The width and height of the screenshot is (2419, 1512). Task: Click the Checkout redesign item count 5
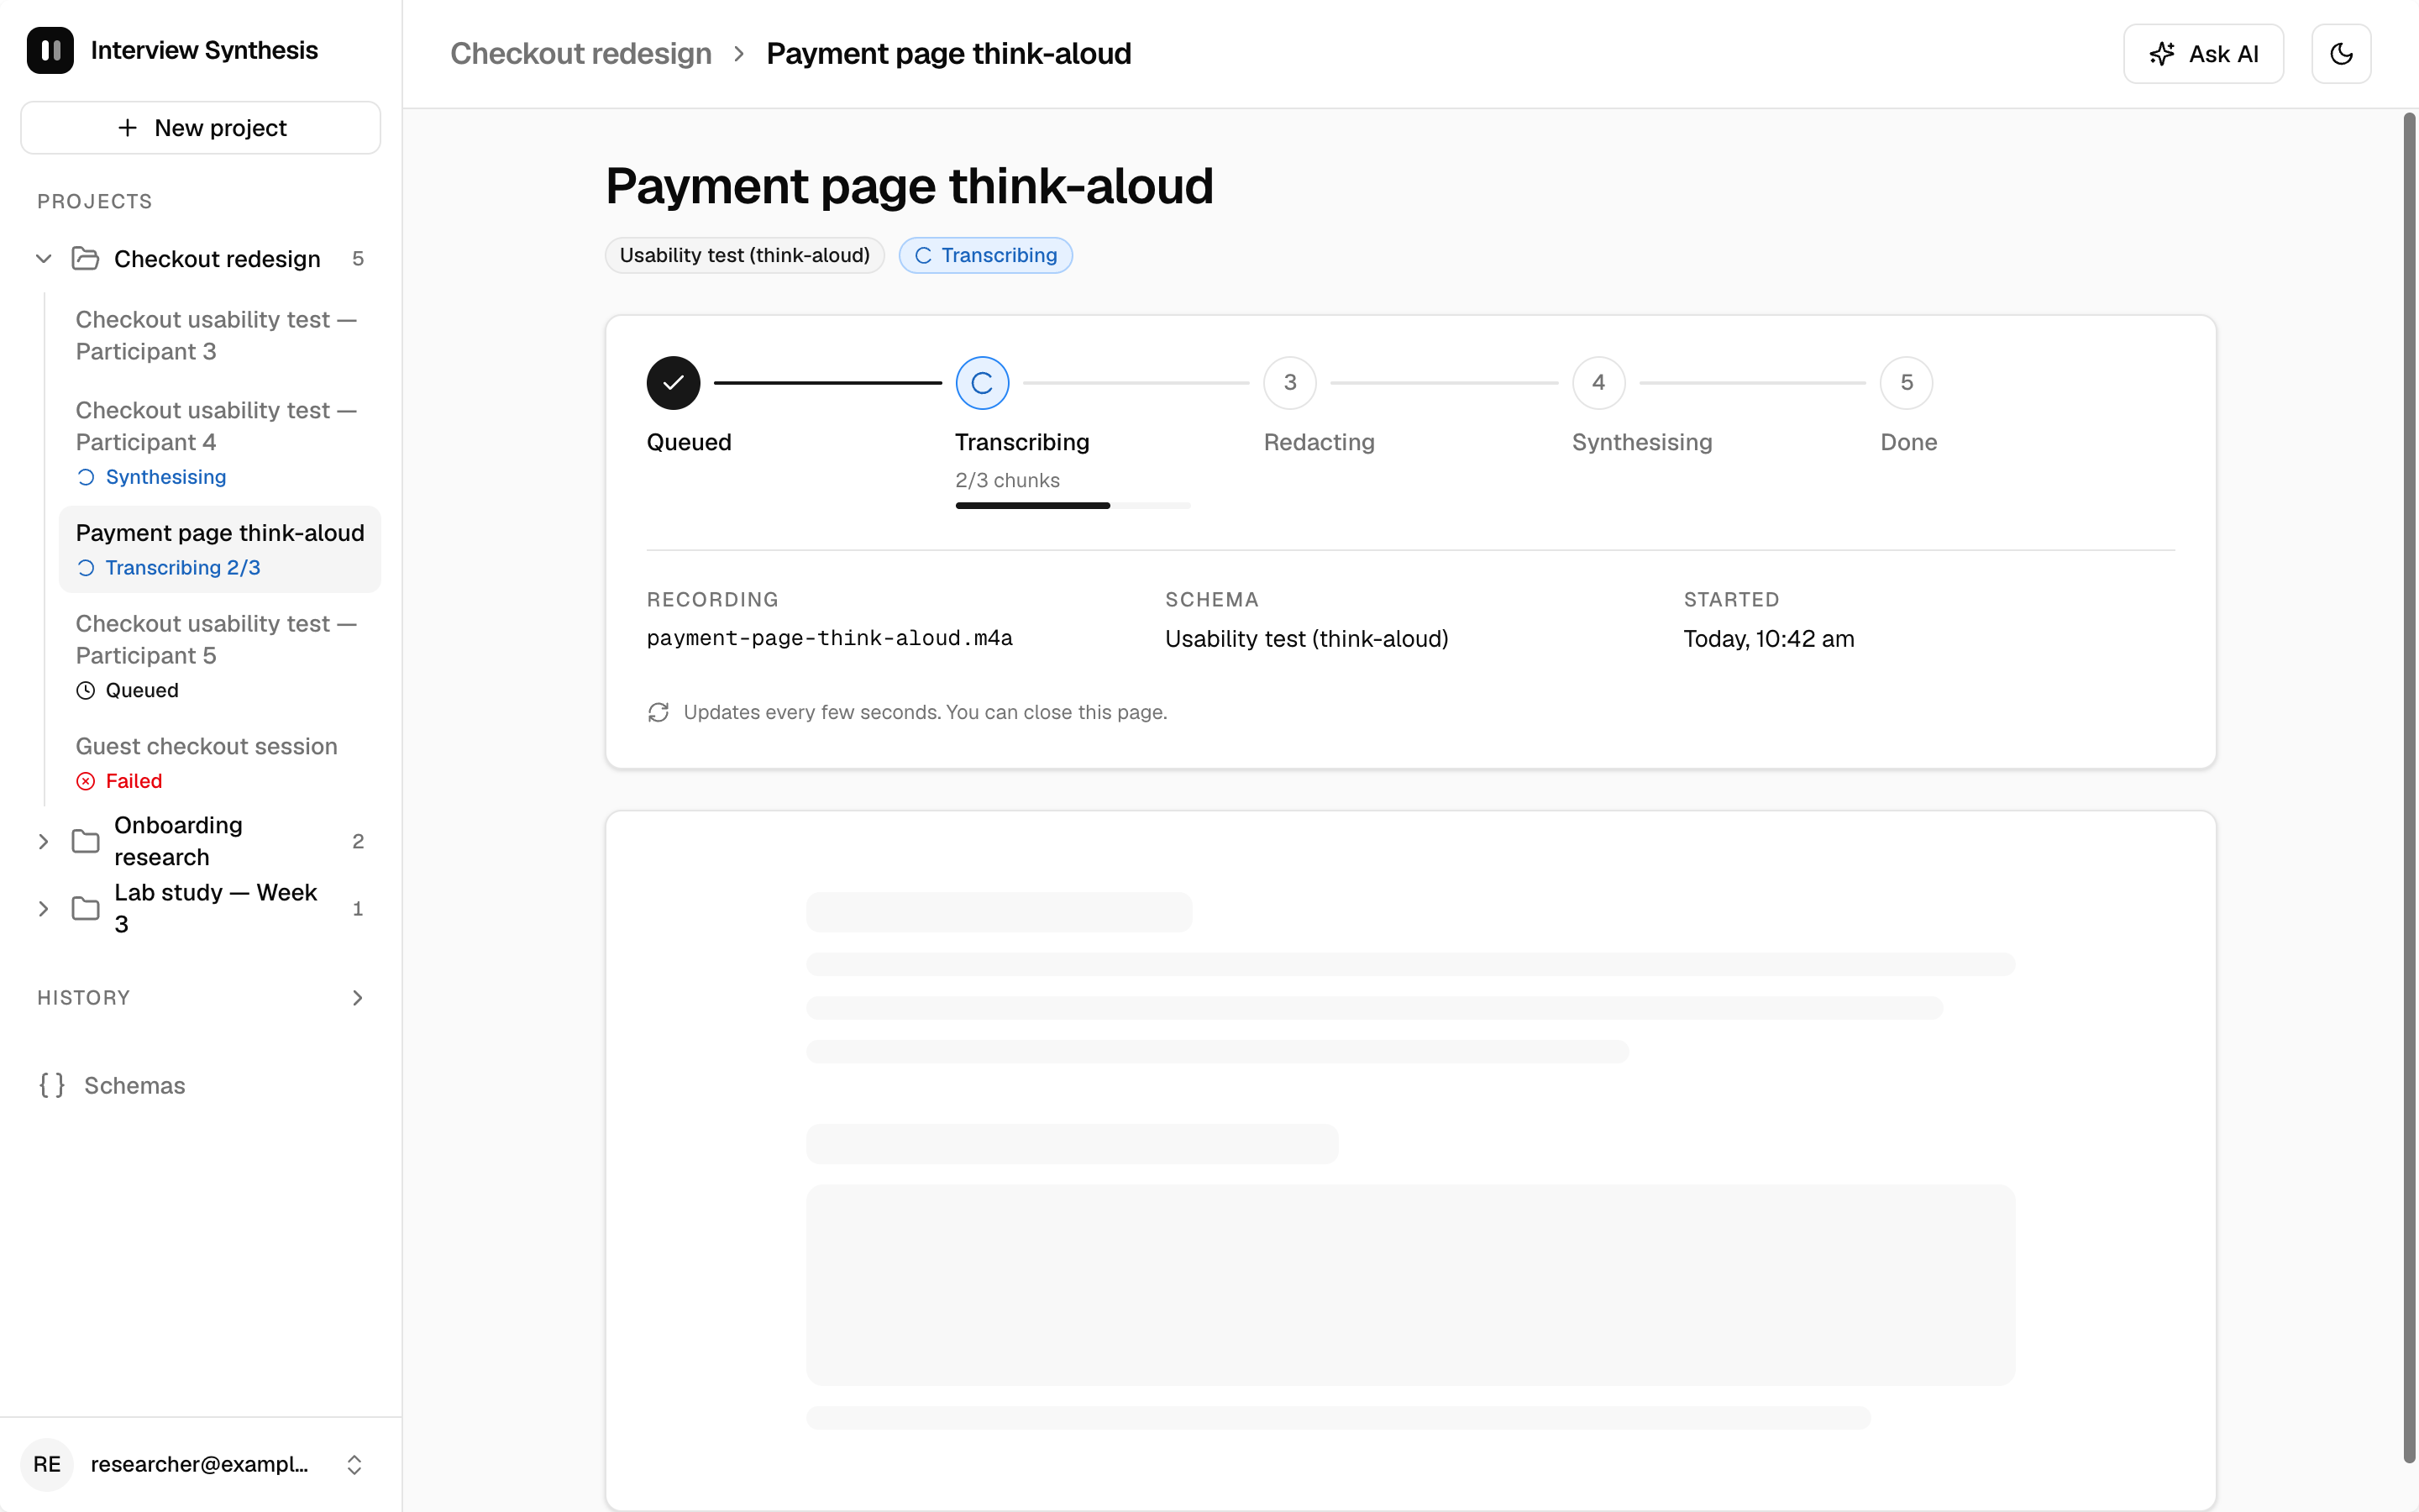[x=358, y=259]
